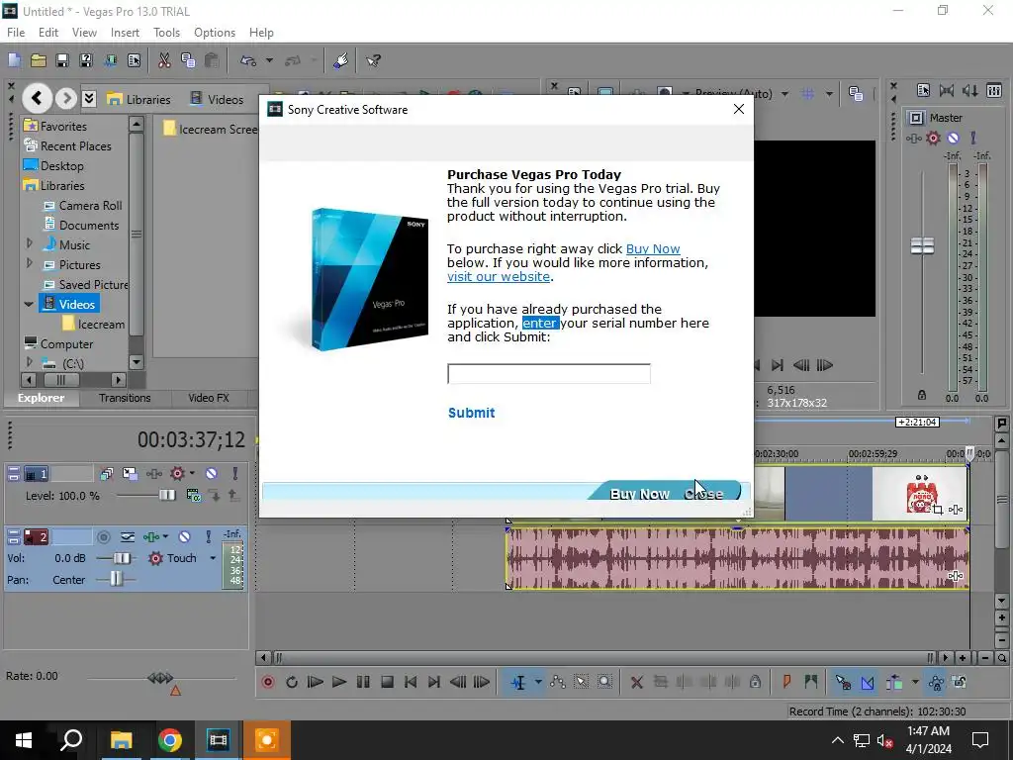The height and width of the screenshot is (760, 1013).
Task: Click the Record button in transport bar
Action: coord(267,682)
